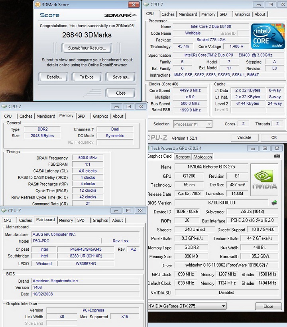Open CPU tab in Memory CPU-Z window
The height and width of the screenshot is (327, 287).
tap(8, 116)
